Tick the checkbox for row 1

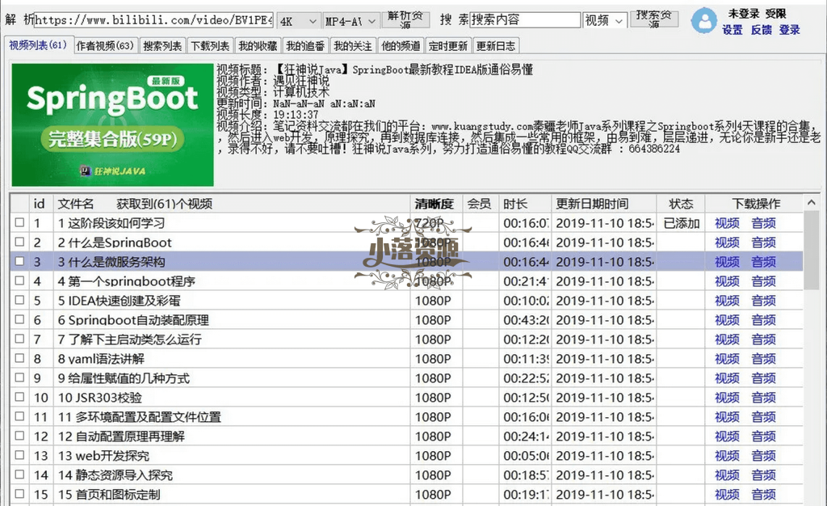point(19,222)
